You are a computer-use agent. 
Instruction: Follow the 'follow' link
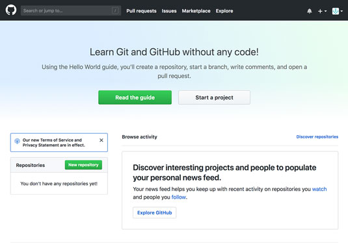tap(179, 197)
